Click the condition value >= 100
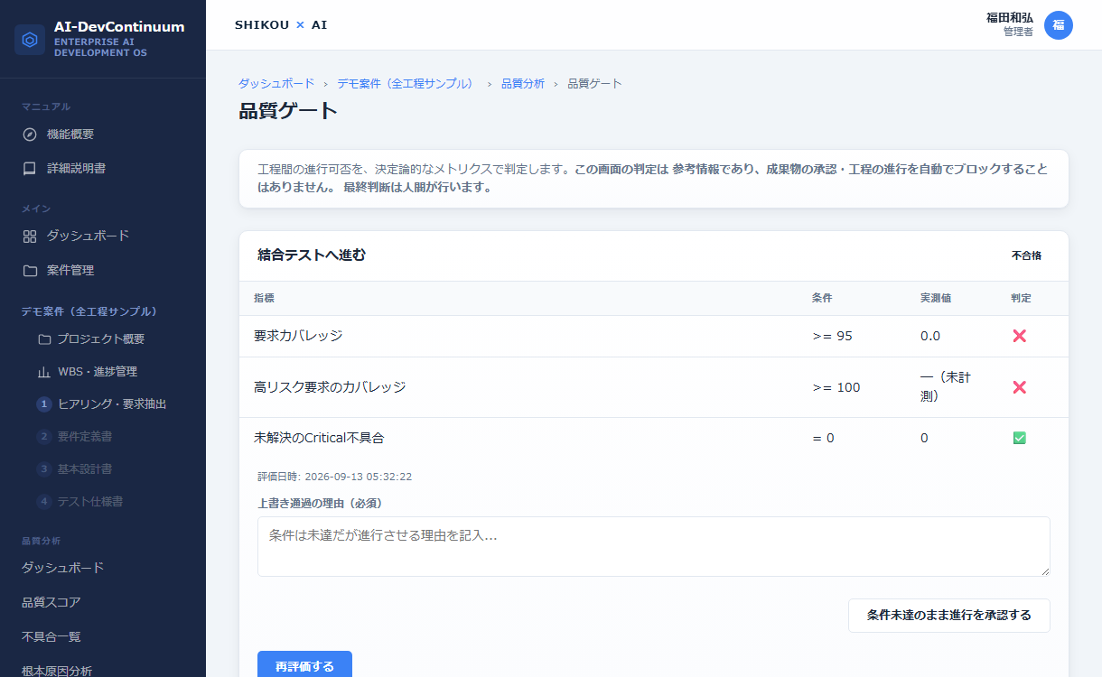 pyautogui.click(x=836, y=387)
